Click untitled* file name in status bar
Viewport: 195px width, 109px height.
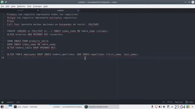[10, 102]
